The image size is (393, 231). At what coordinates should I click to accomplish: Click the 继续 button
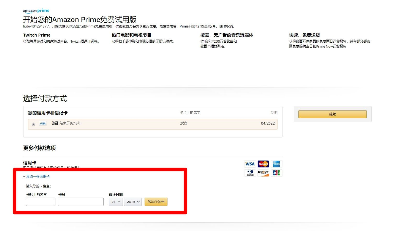click(x=332, y=114)
